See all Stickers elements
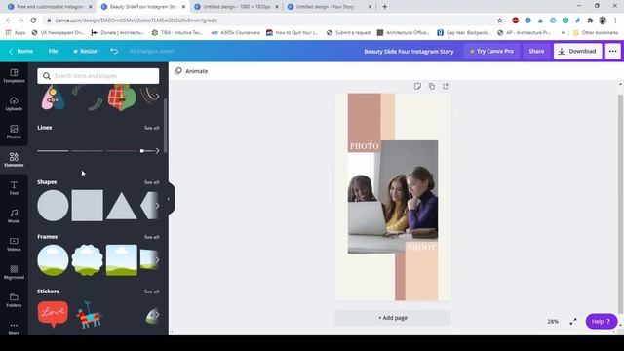Image resolution: width=624 pixels, height=351 pixels. click(x=152, y=292)
